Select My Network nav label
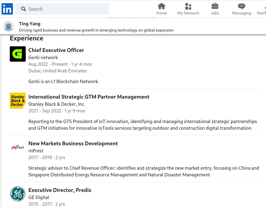This screenshot has height=207, width=266. click(x=188, y=13)
